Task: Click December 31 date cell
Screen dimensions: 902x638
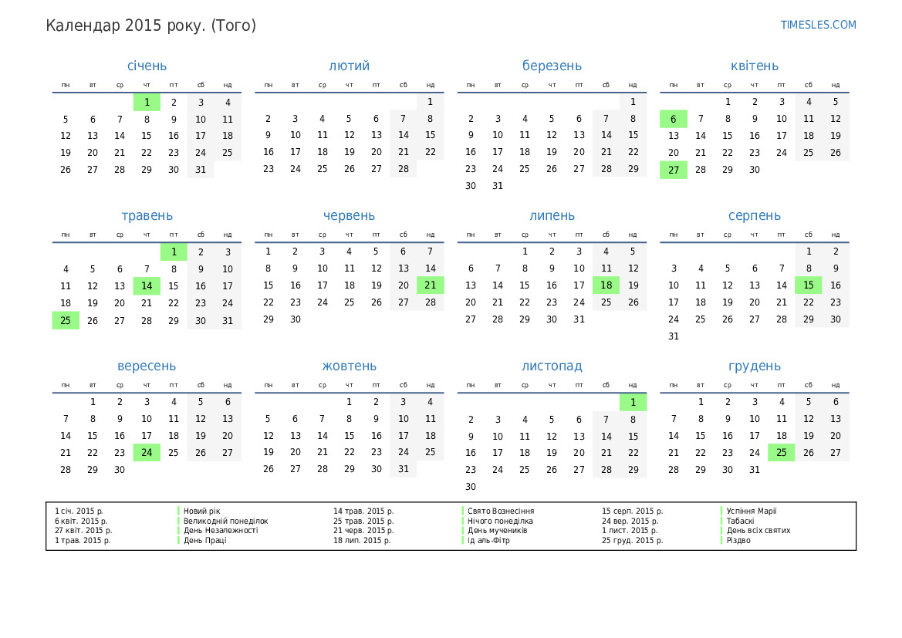Action: [x=754, y=470]
